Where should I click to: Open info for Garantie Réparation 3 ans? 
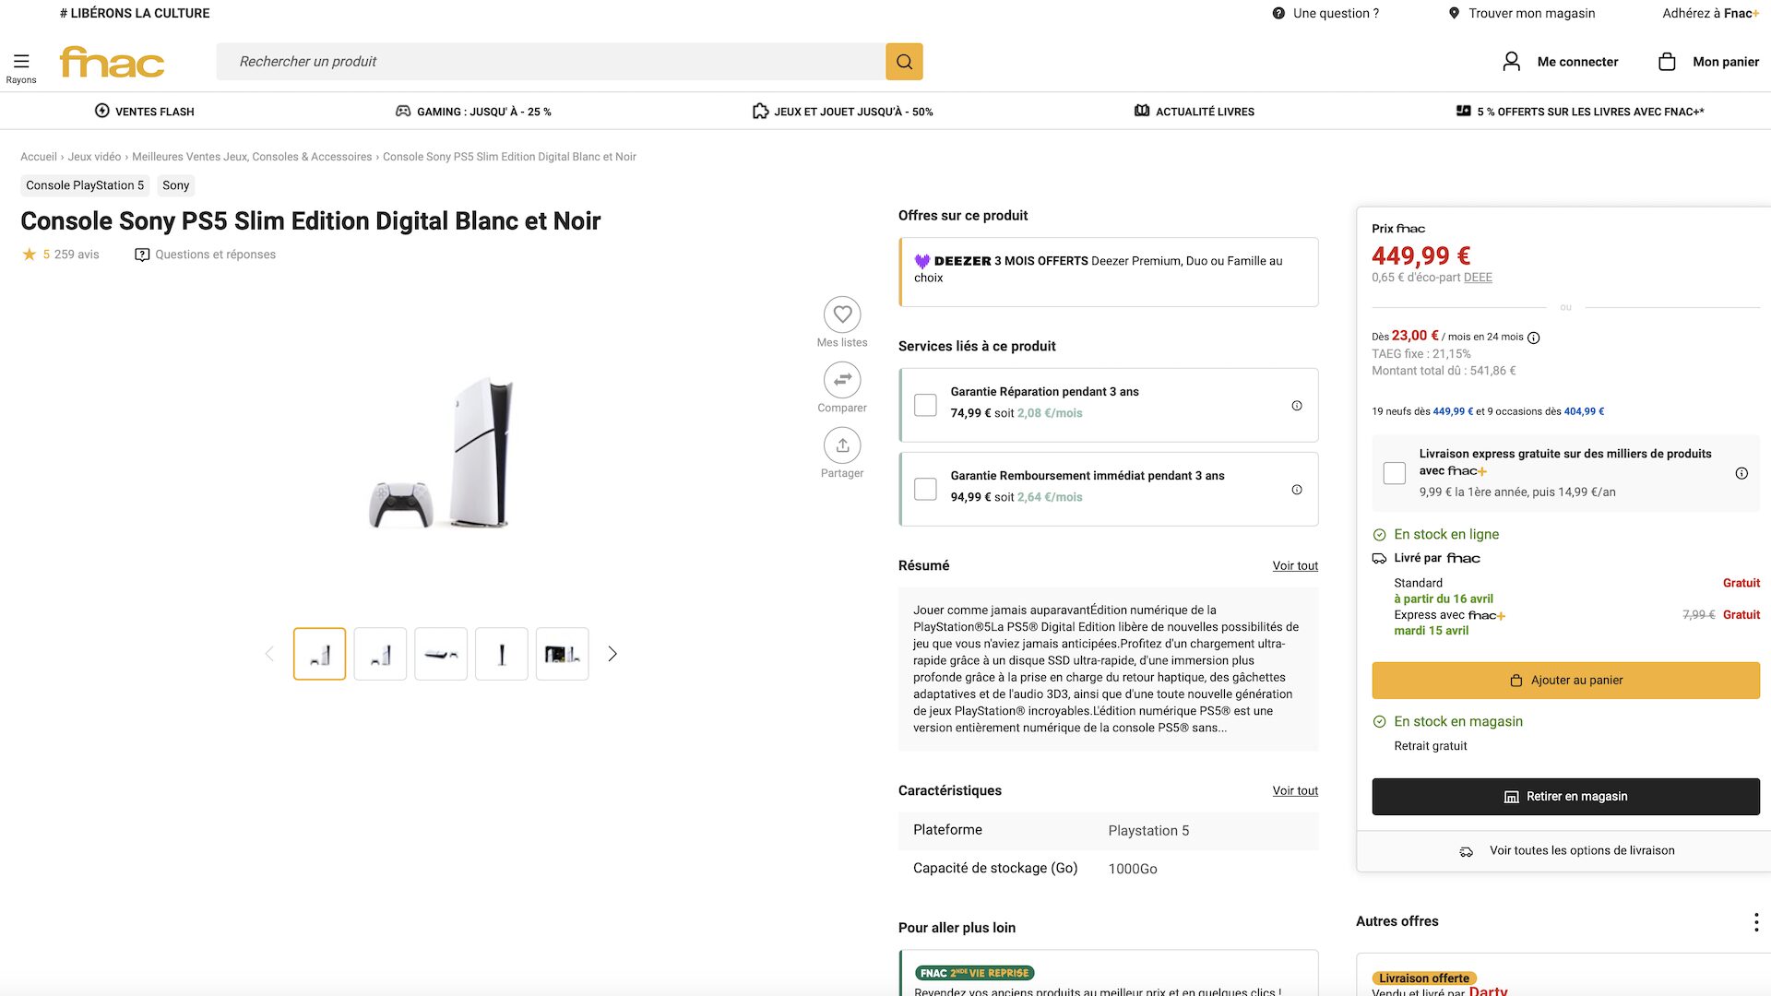1297,406
